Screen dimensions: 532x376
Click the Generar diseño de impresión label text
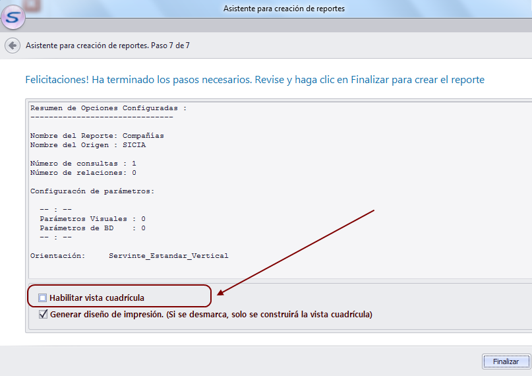click(x=211, y=315)
